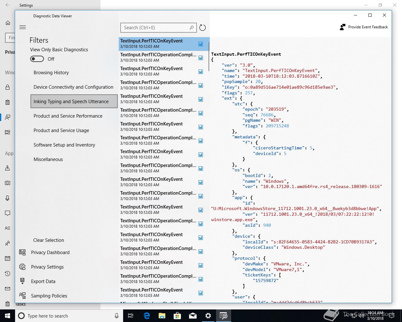The image size is (402, 322).
Task: Launch Microsoft Edge from the taskbar
Action: [x=147, y=316]
